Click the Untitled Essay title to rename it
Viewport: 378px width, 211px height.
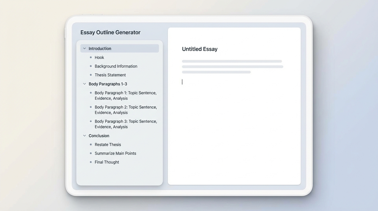pos(200,49)
